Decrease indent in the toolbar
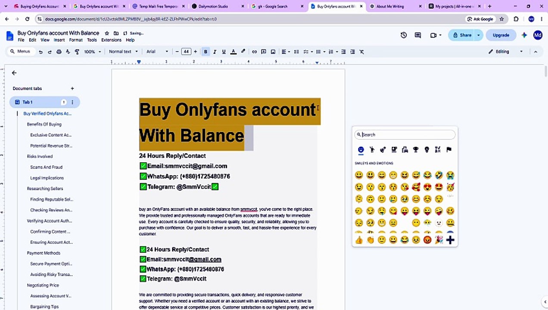Screen dimensions: 548x310 343,52
